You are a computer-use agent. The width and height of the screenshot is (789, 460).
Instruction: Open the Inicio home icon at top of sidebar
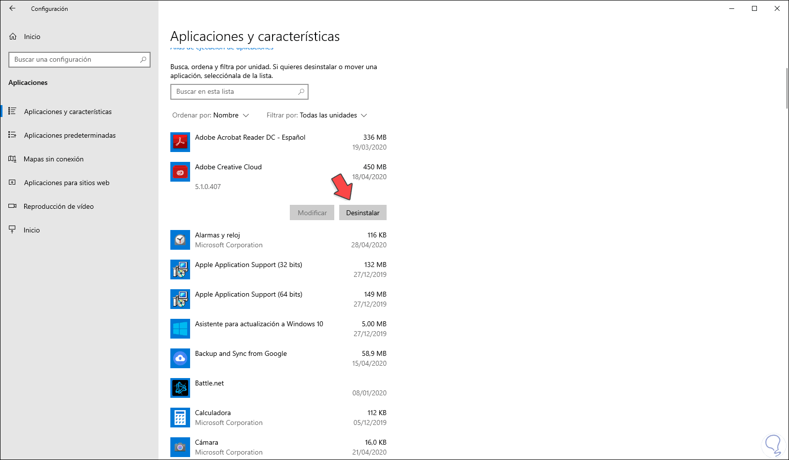13,37
